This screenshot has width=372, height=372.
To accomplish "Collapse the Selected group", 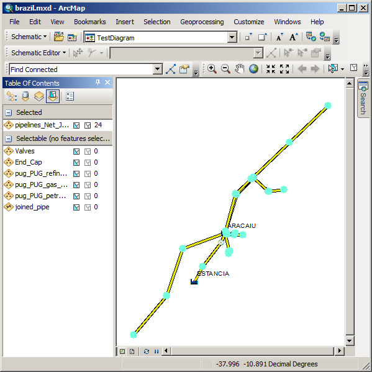I will point(8,112).
